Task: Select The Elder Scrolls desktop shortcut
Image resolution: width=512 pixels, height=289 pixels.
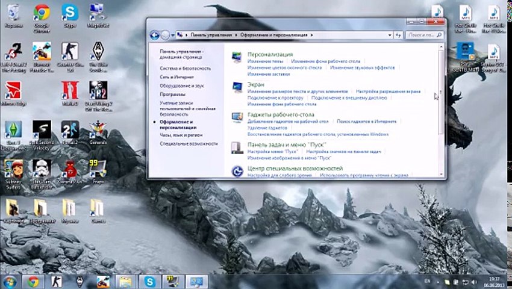Action: 98,57
